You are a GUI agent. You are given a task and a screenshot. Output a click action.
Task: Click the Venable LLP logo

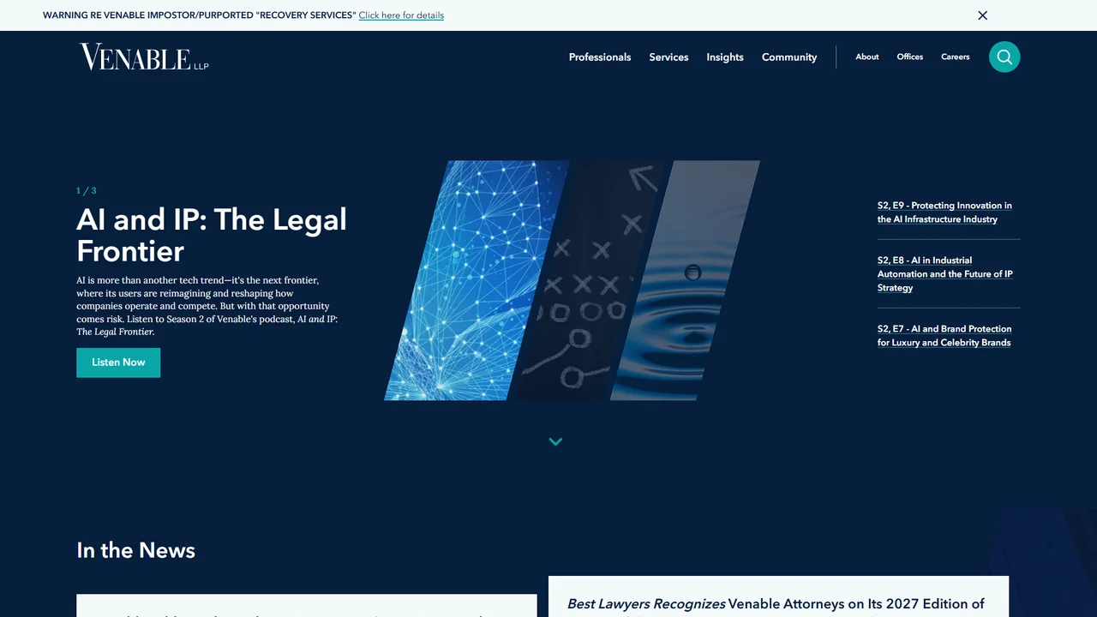[144, 57]
